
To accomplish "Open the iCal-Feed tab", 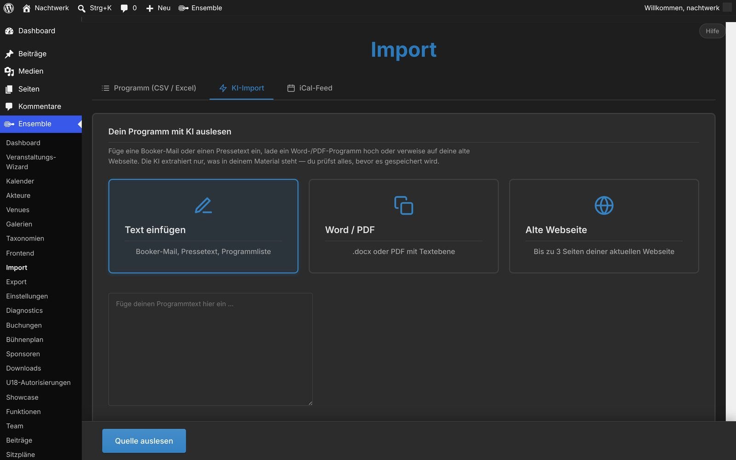I will pyautogui.click(x=310, y=88).
